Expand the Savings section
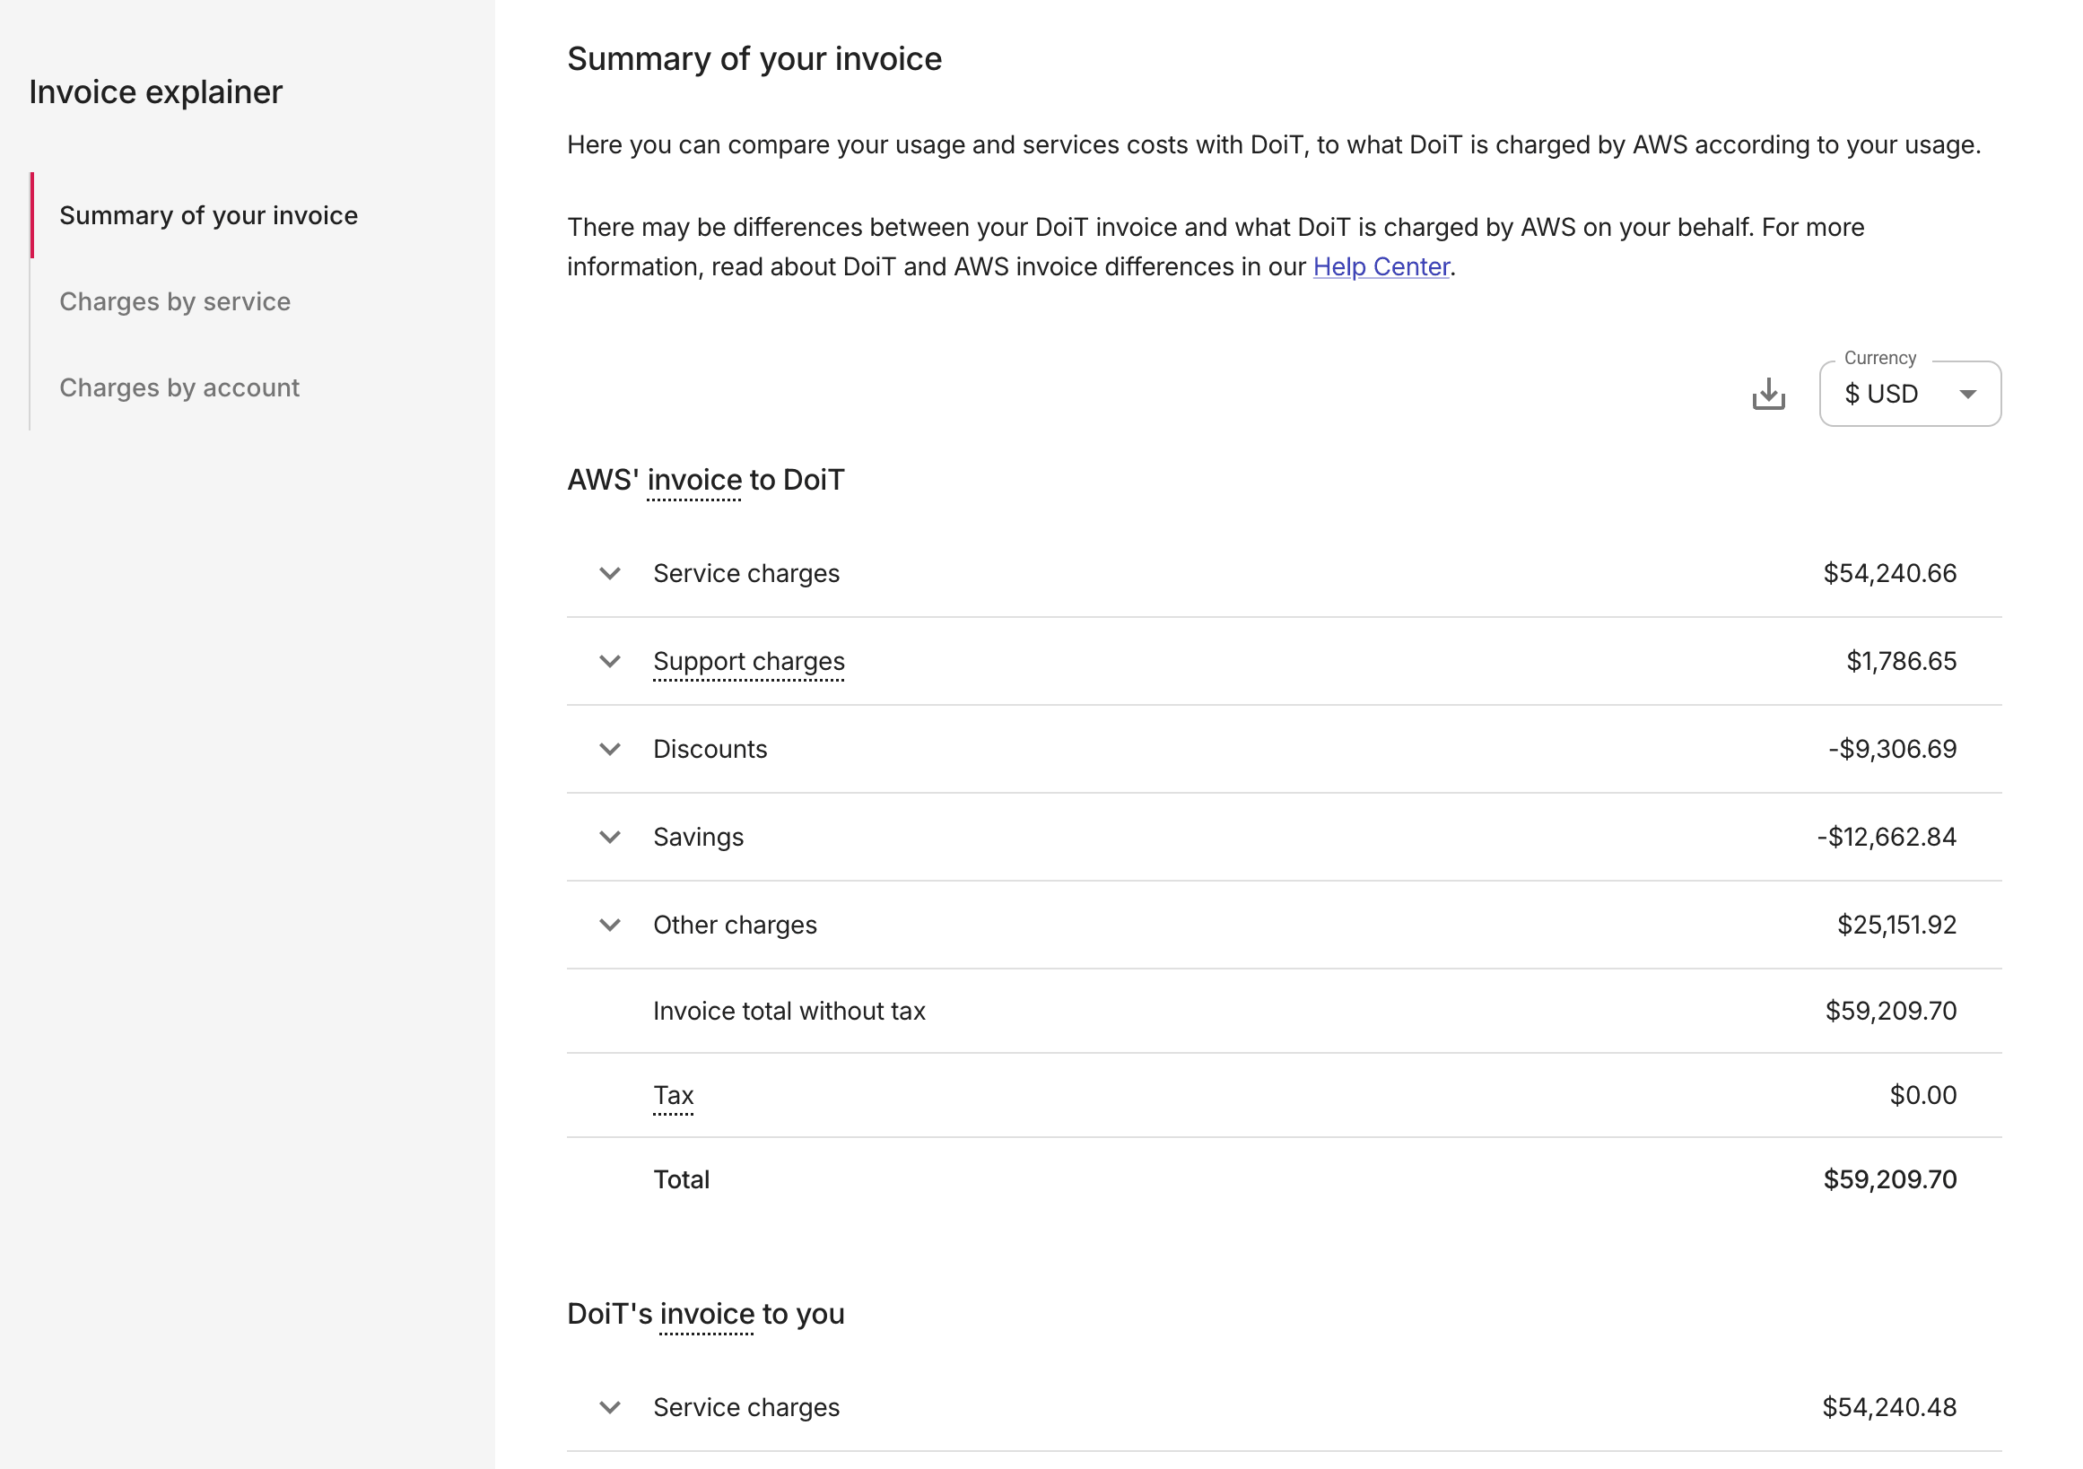This screenshot has width=2083, height=1469. tap(610, 836)
